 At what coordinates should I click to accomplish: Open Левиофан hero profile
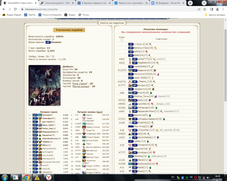47,118
